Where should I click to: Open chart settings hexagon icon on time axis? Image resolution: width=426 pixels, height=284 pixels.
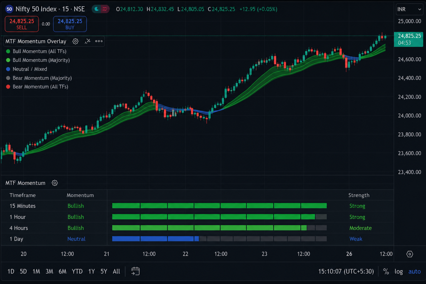click(x=410, y=254)
